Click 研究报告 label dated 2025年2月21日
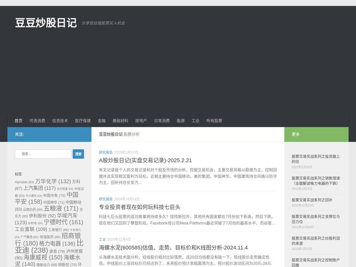The height and width of the screenshot is (267, 356). [106, 152]
